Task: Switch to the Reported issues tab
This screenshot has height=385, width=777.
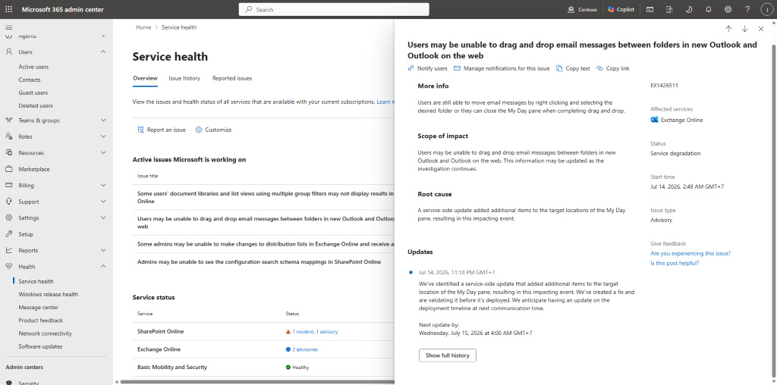Action: tap(232, 78)
